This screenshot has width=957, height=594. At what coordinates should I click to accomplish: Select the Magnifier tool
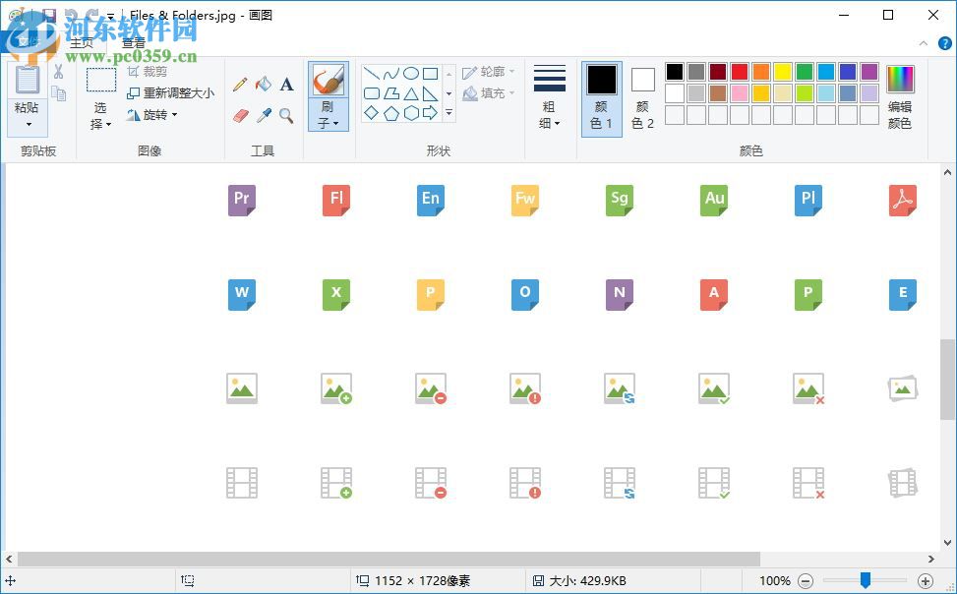click(x=287, y=115)
